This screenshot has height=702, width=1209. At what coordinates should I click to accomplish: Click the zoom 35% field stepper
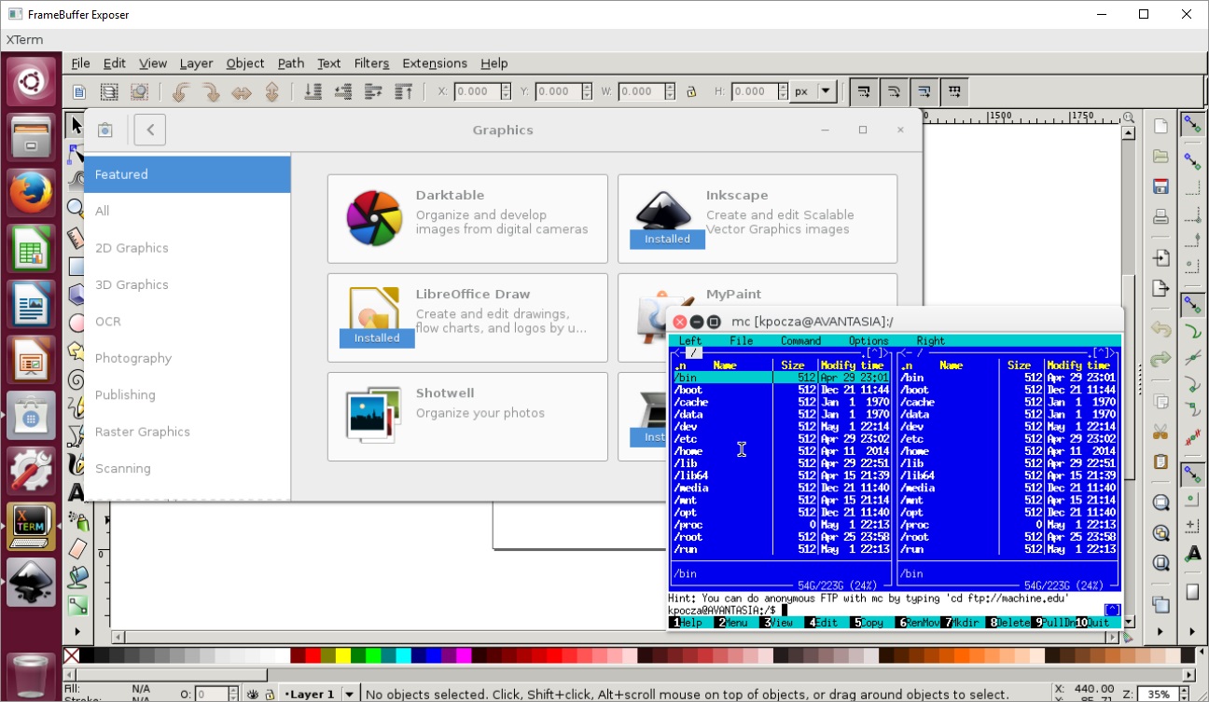1184,695
